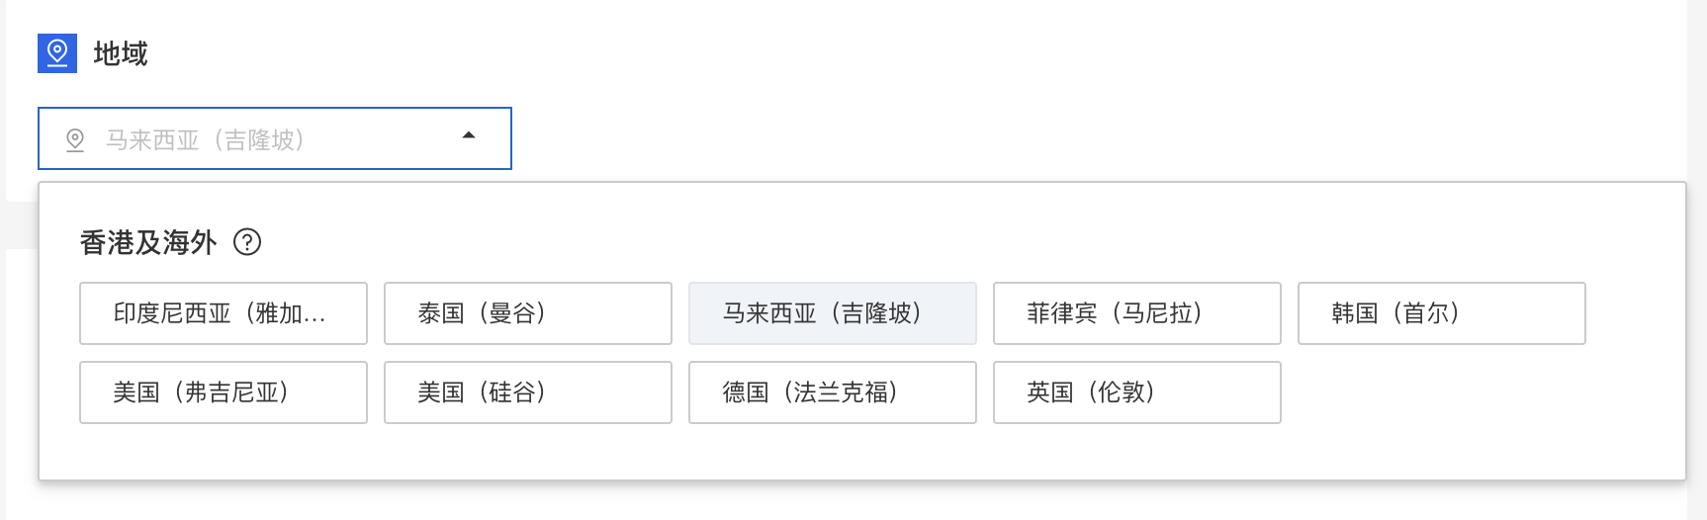
Task: Click the blue location pin icon beside 地域
Action: [57, 53]
